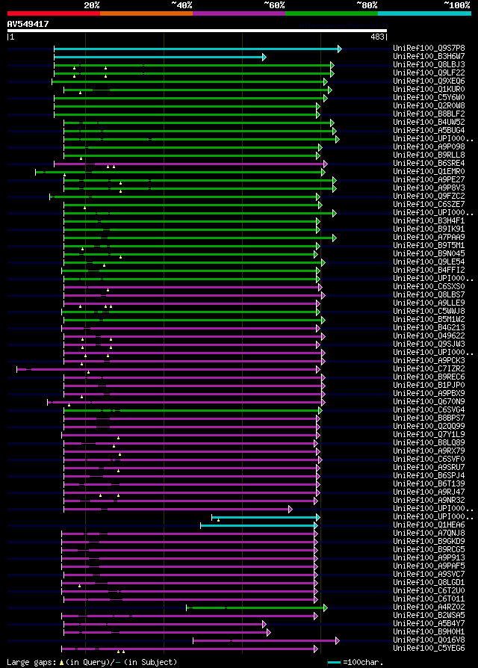This screenshot has width=478, height=668.
Task: Open hit UniRef100_Q9S7P8
Action: [429, 48]
